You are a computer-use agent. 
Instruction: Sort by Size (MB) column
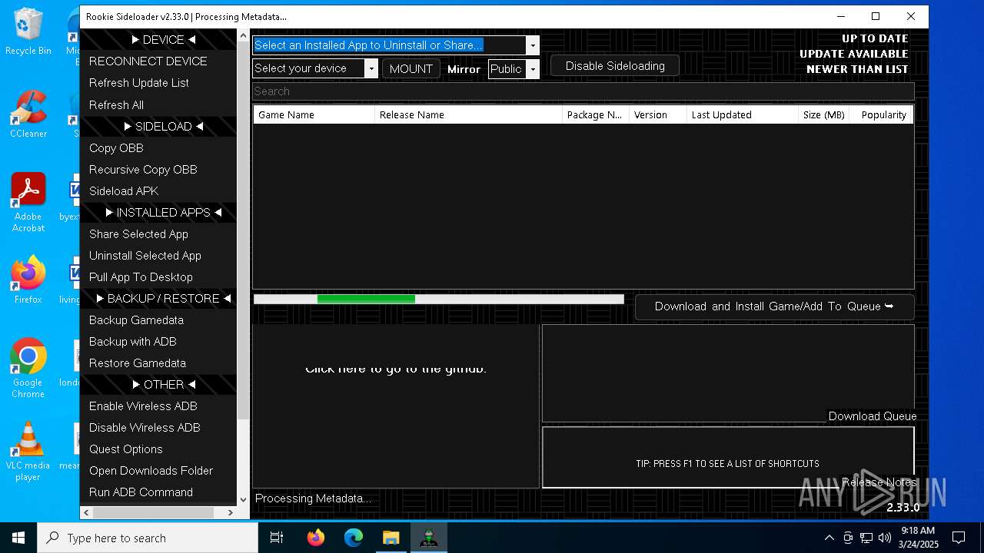pyautogui.click(x=823, y=114)
